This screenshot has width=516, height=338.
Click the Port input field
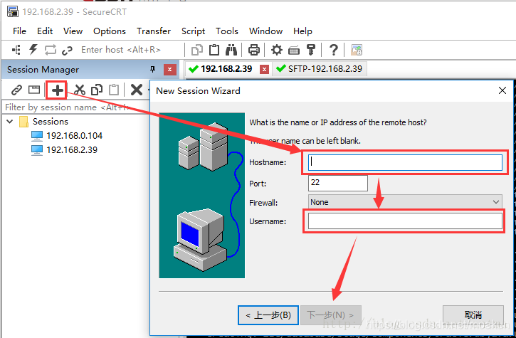338,183
